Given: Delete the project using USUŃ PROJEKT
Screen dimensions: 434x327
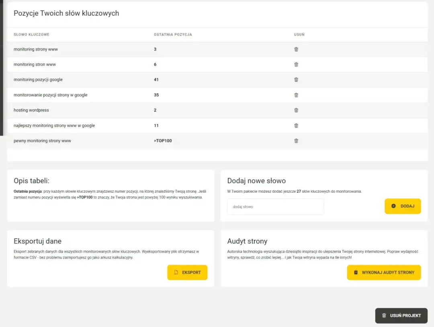Looking at the screenshot, I should pos(401,315).
